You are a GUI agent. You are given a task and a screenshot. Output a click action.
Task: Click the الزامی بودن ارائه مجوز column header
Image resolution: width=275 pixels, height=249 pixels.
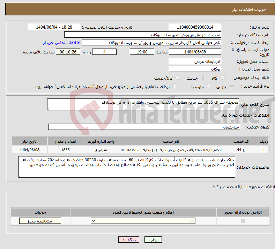pyautogui.click(x=243, y=212)
